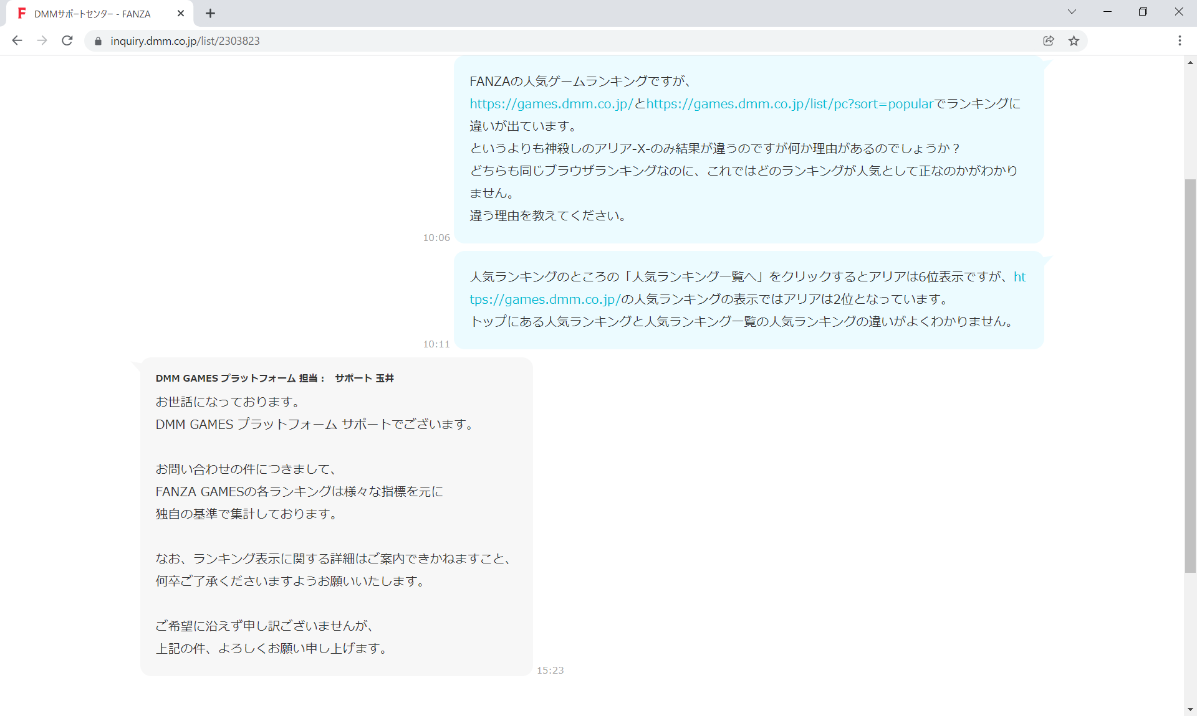View site info via the lock icon
This screenshot has height=716, width=1197.
[98, 41]
